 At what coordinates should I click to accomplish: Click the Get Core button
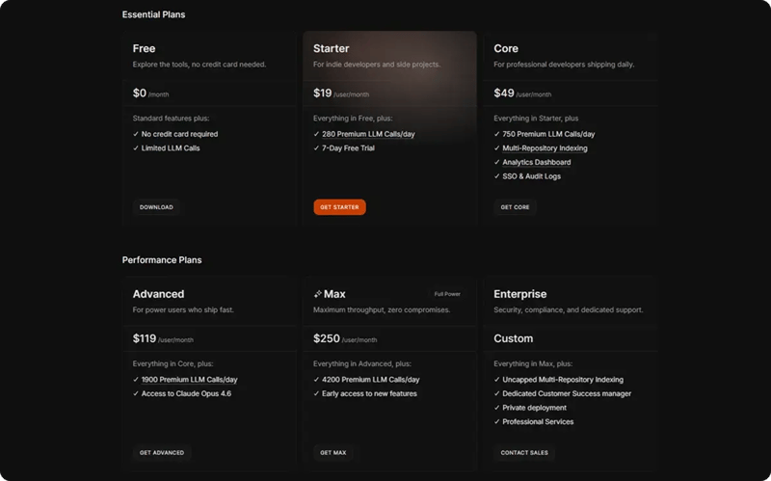tap(515, 207)
